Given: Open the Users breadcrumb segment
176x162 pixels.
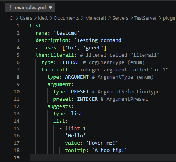Looking at the screenshot, I should (26, 18).
